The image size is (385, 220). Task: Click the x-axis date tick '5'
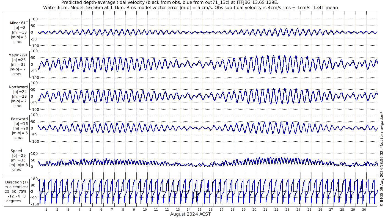tap(90, 210)
